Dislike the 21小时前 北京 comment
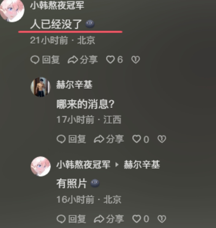This screenshot has height=228, width=216. pos(135,60)
